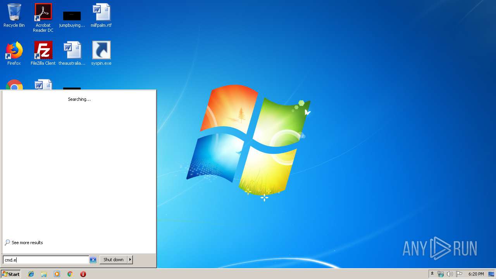This screenshot has width=496, height=279.
Task: Launch the Firefox desktop shortcut
Action: (14, 53)
